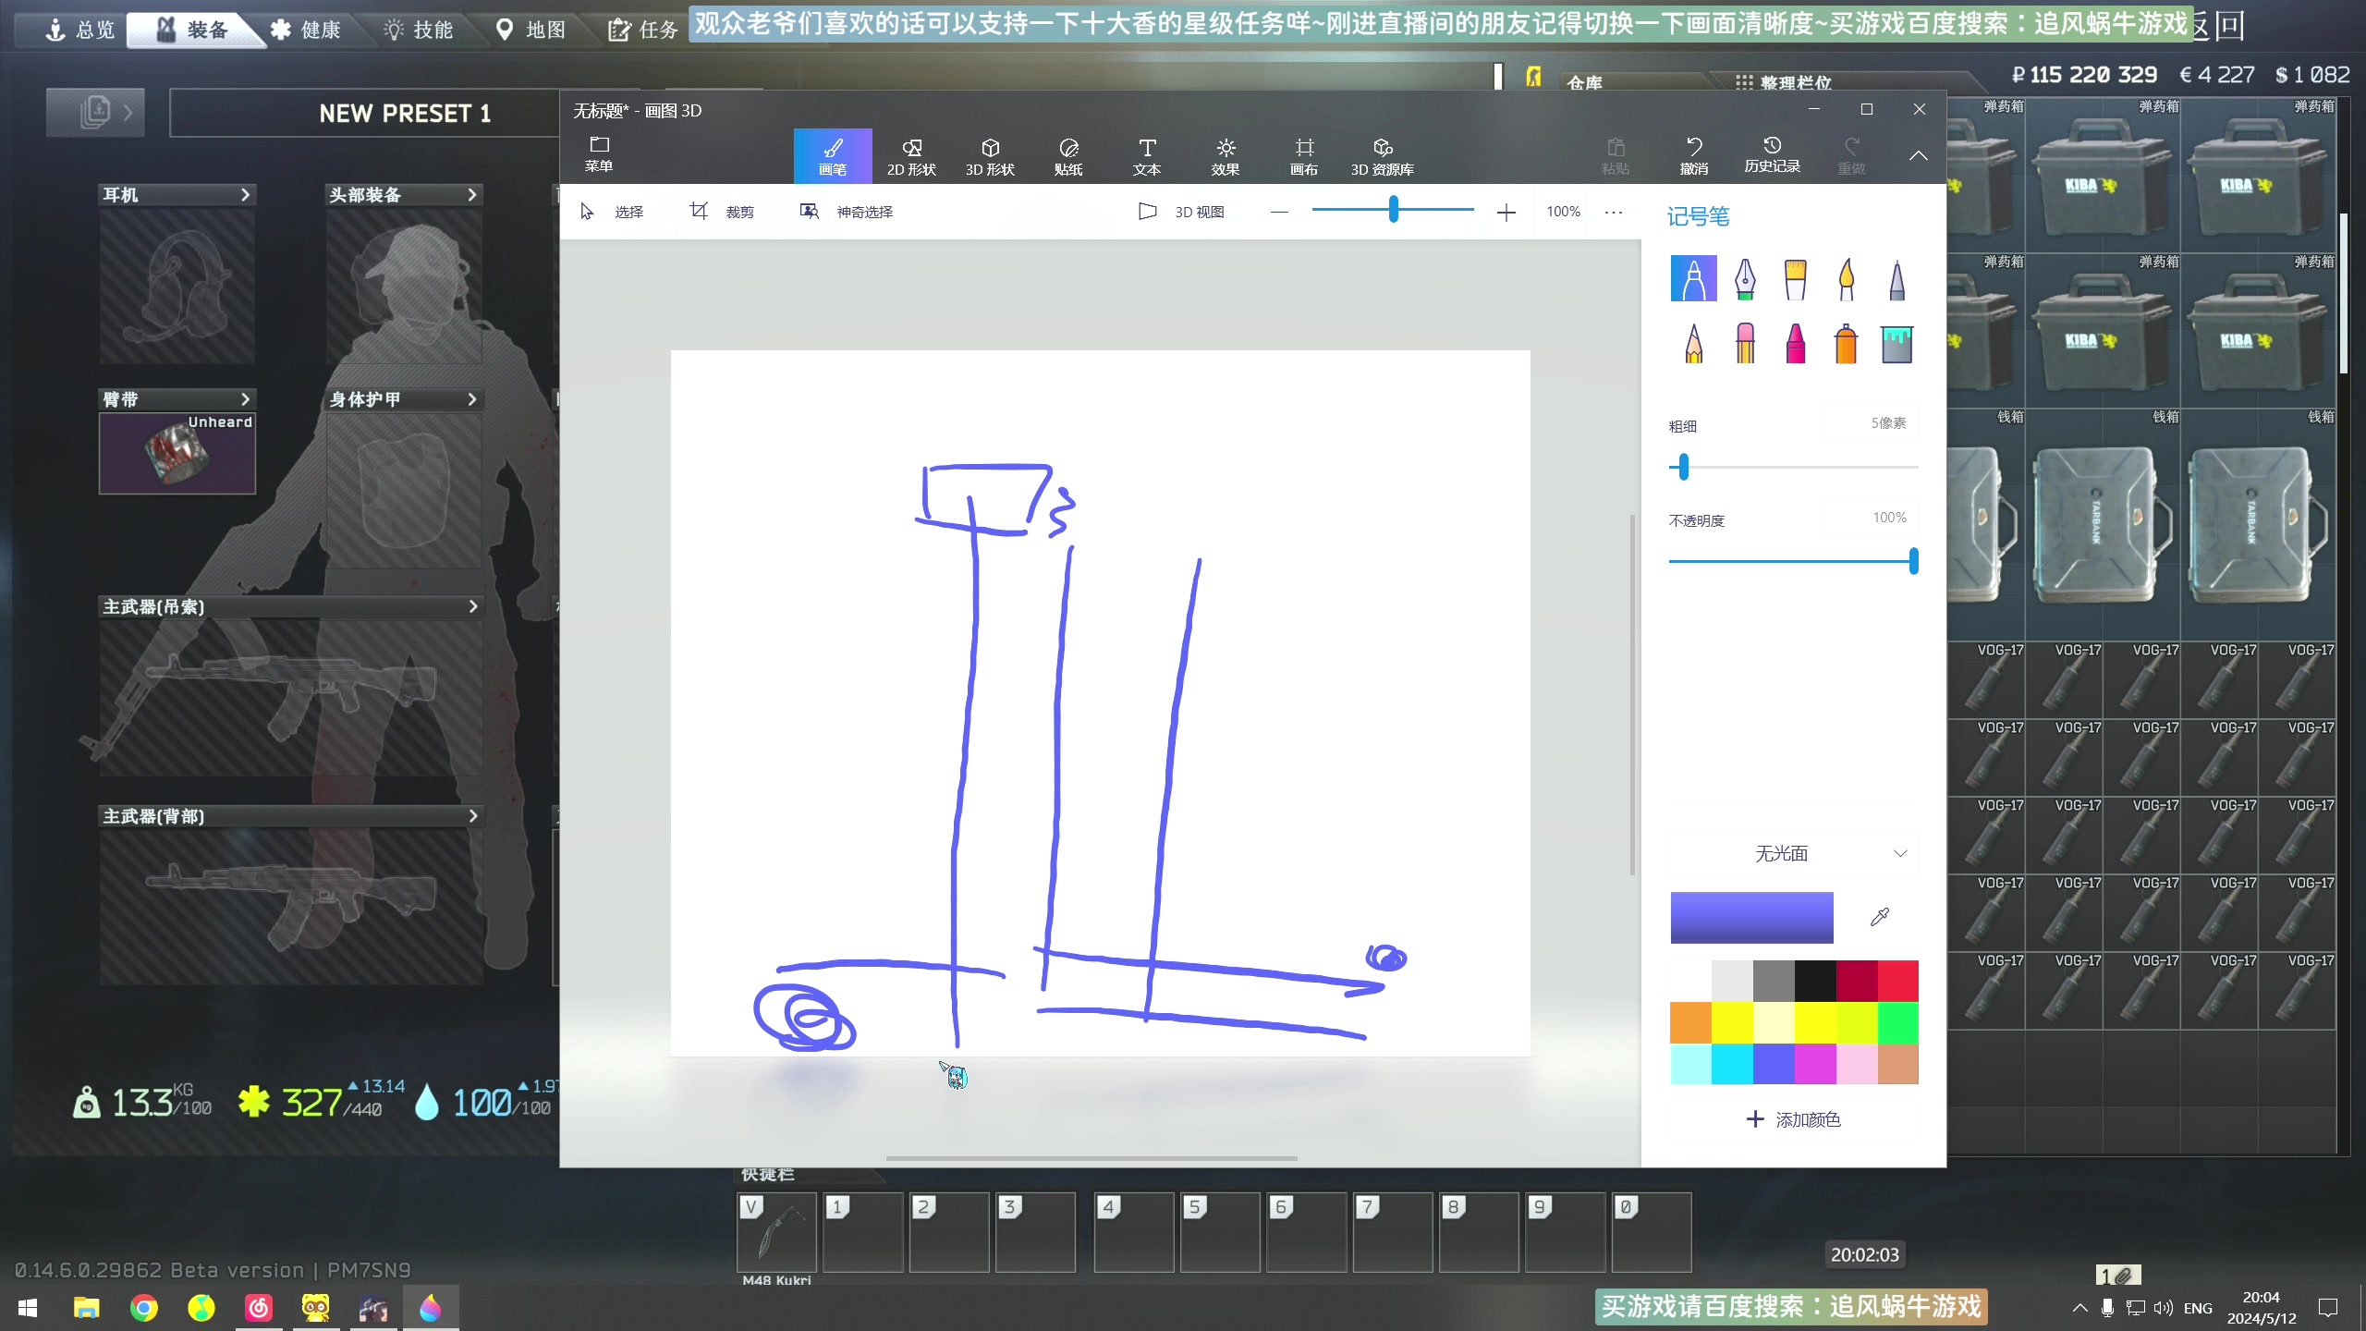
Task: Open the 任务 tasks tab in game
Action: pos(643,30)
